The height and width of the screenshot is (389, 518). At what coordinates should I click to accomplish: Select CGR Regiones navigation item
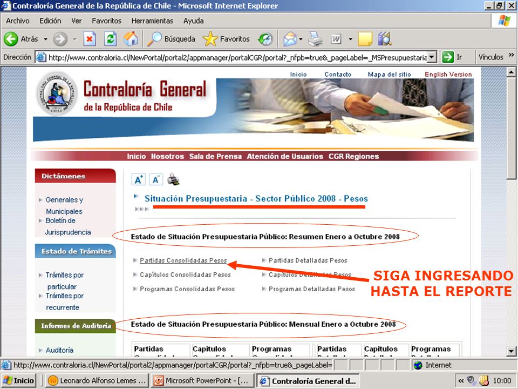click(353, 156)
